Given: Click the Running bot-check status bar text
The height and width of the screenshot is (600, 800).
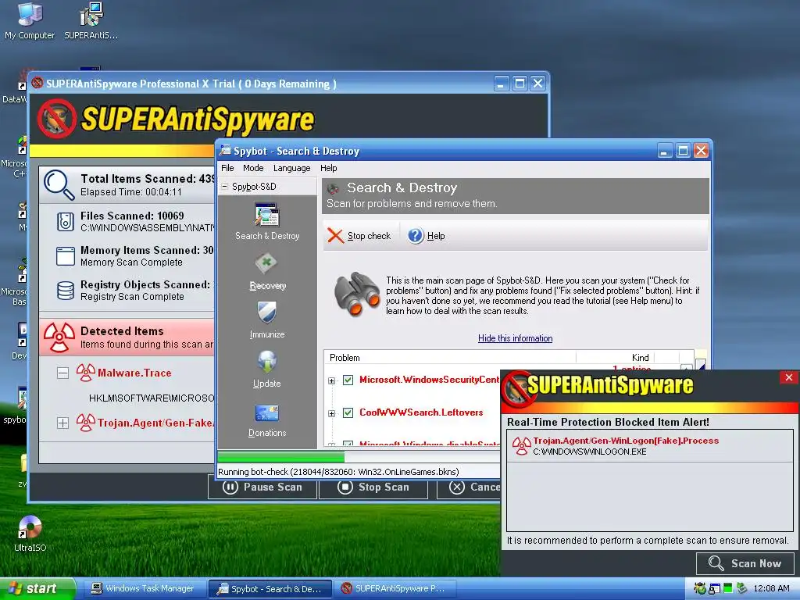Looking at the screenshot, I should [x=338, y=472].
